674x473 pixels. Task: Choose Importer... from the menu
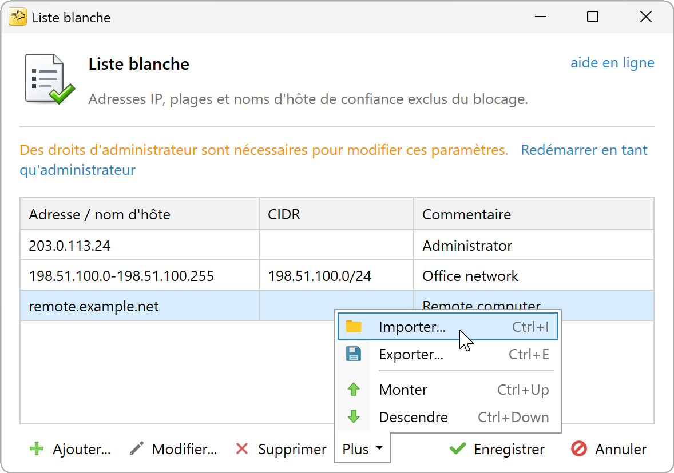(x=448, y=327)
